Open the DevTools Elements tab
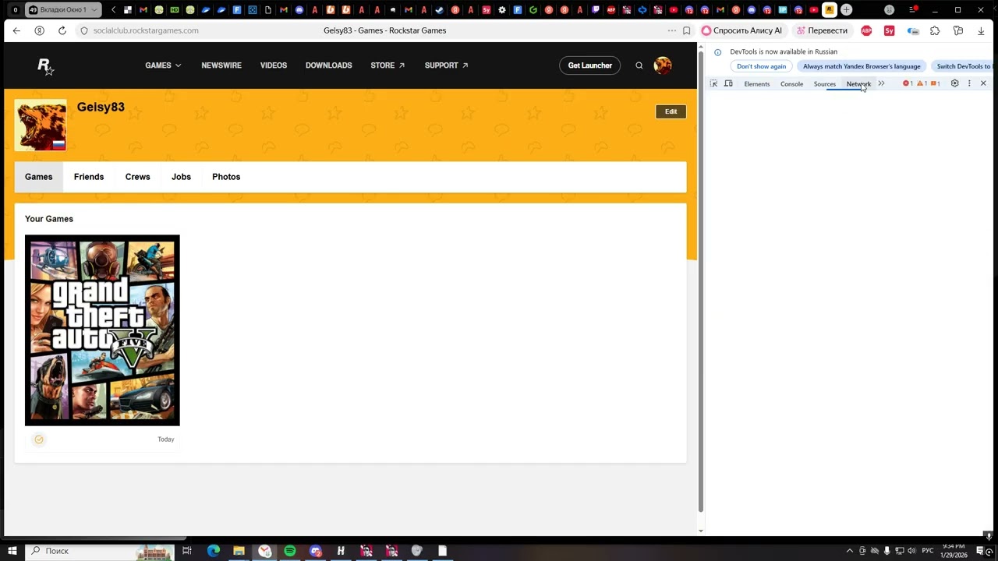 pyautogui.click(x=757, y=84)
